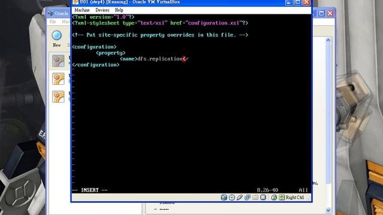Click the VM window title bar text
Viewport: 383px width, 215px height.
coord(130,2)
